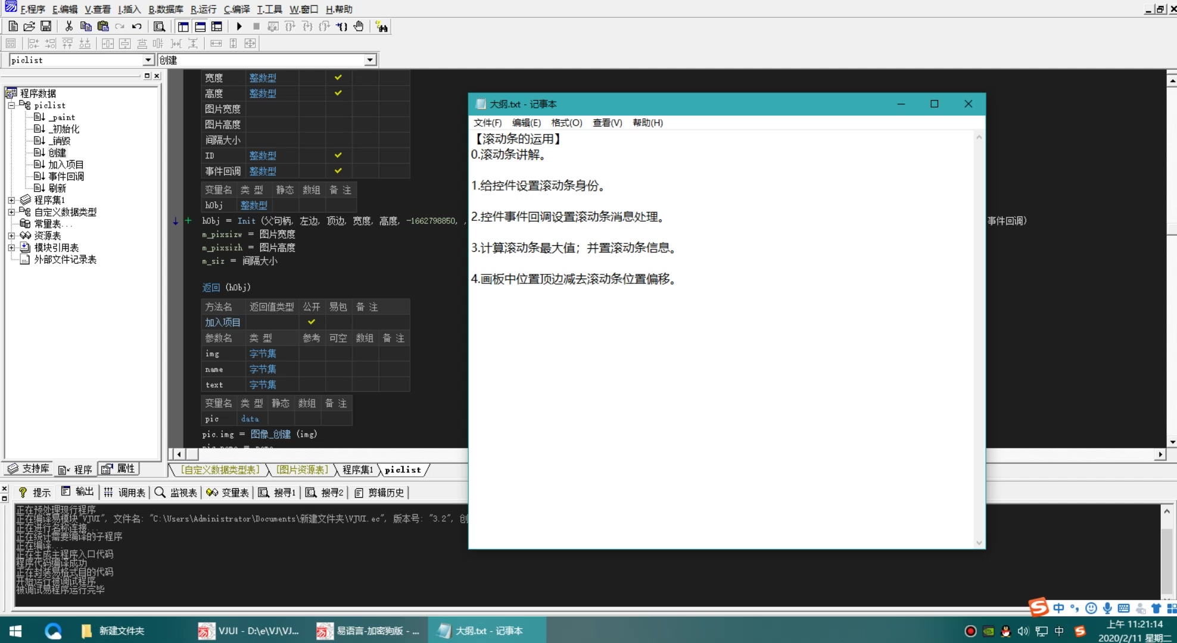Click the Cut scissors toolbar icon
Screen dimensions: 1177x643
click(68, 26)
